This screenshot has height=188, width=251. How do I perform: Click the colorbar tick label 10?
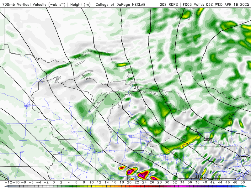(x=91, y=182)
